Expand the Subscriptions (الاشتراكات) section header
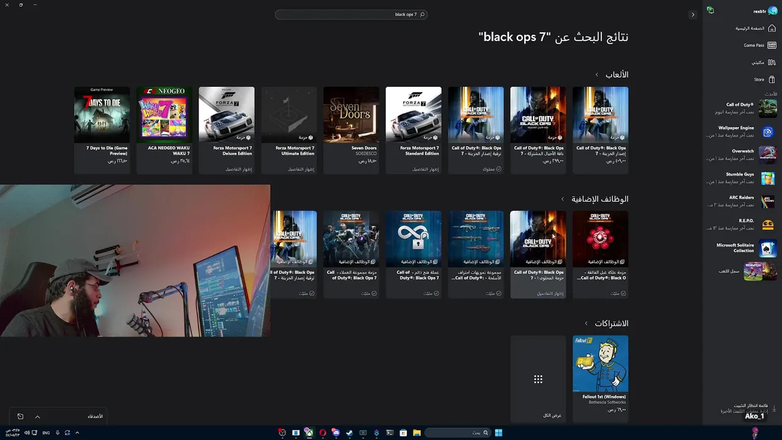Image resolution: width=782 pixels, height=440 pixels. [607, 323]
